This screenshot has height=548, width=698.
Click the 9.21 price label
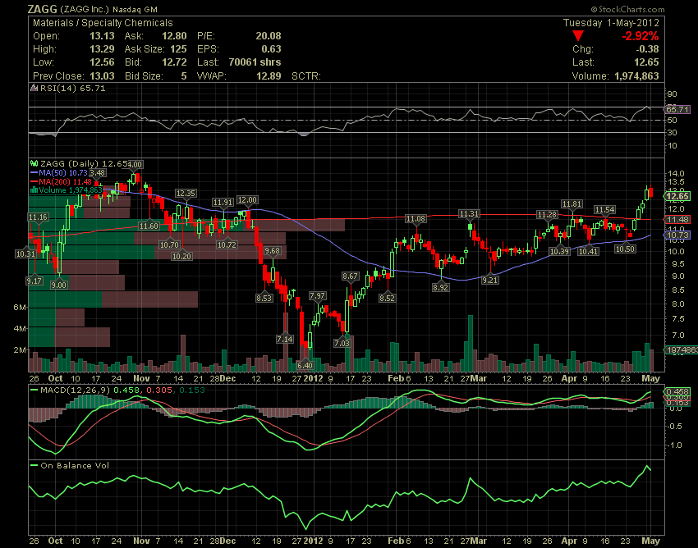tap(489, 281)
